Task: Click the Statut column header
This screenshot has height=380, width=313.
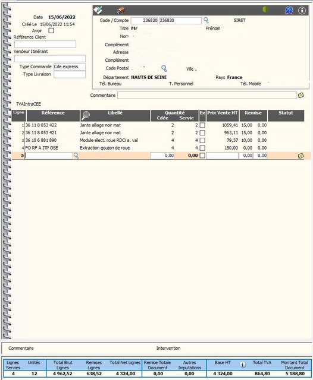Action: 286,115
